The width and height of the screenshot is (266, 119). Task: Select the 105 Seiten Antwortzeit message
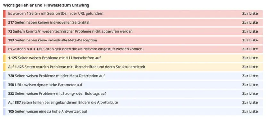(x=48, y=112)
